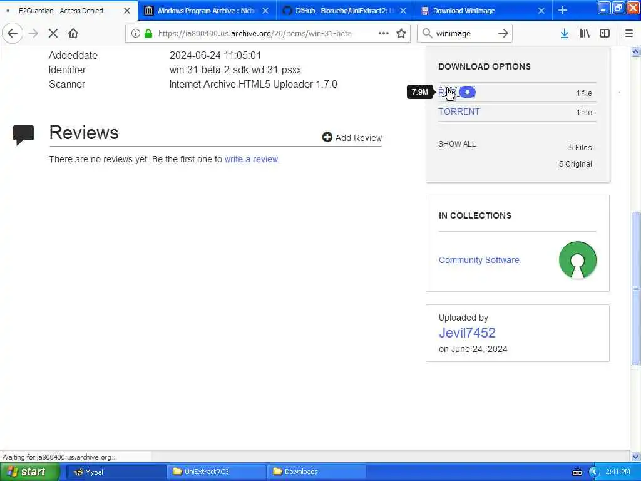
Task: Switch to the Windows Program Archive tab
Action: pyautogui.click(x=207, y=11)
